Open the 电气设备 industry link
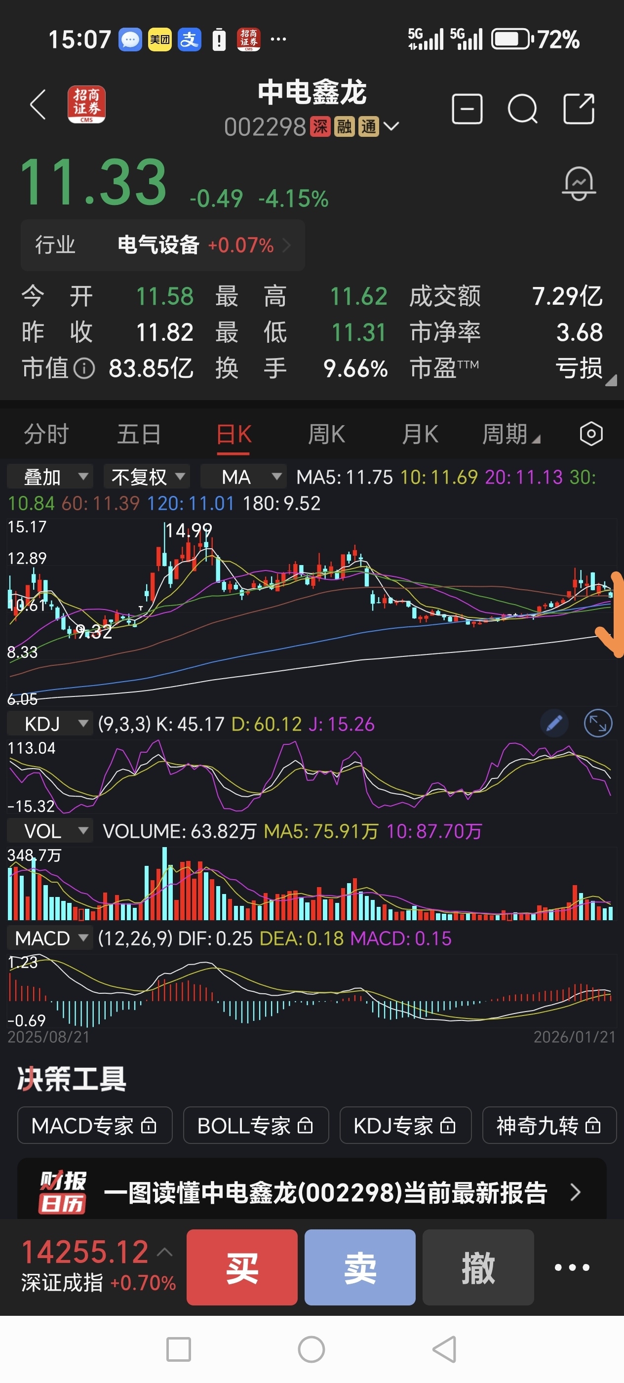 click(162, 245)
